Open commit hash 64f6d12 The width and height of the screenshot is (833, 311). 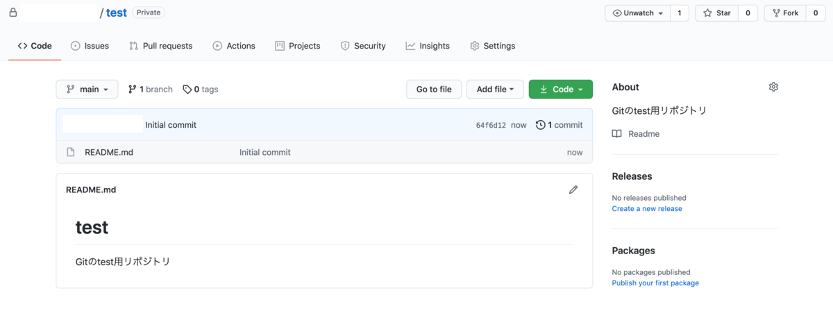[x=491, y=125]
